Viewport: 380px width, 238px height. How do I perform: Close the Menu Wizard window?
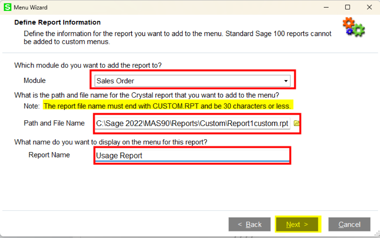coord(369,7)
